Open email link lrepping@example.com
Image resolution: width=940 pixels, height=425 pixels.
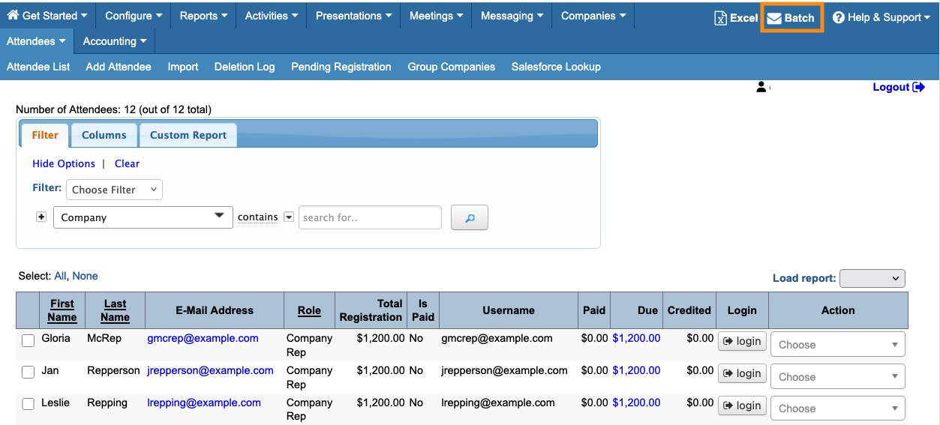tap(204, 403)
